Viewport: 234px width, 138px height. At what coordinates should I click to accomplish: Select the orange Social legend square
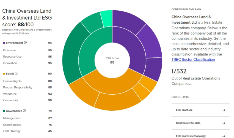pos(4,74)
